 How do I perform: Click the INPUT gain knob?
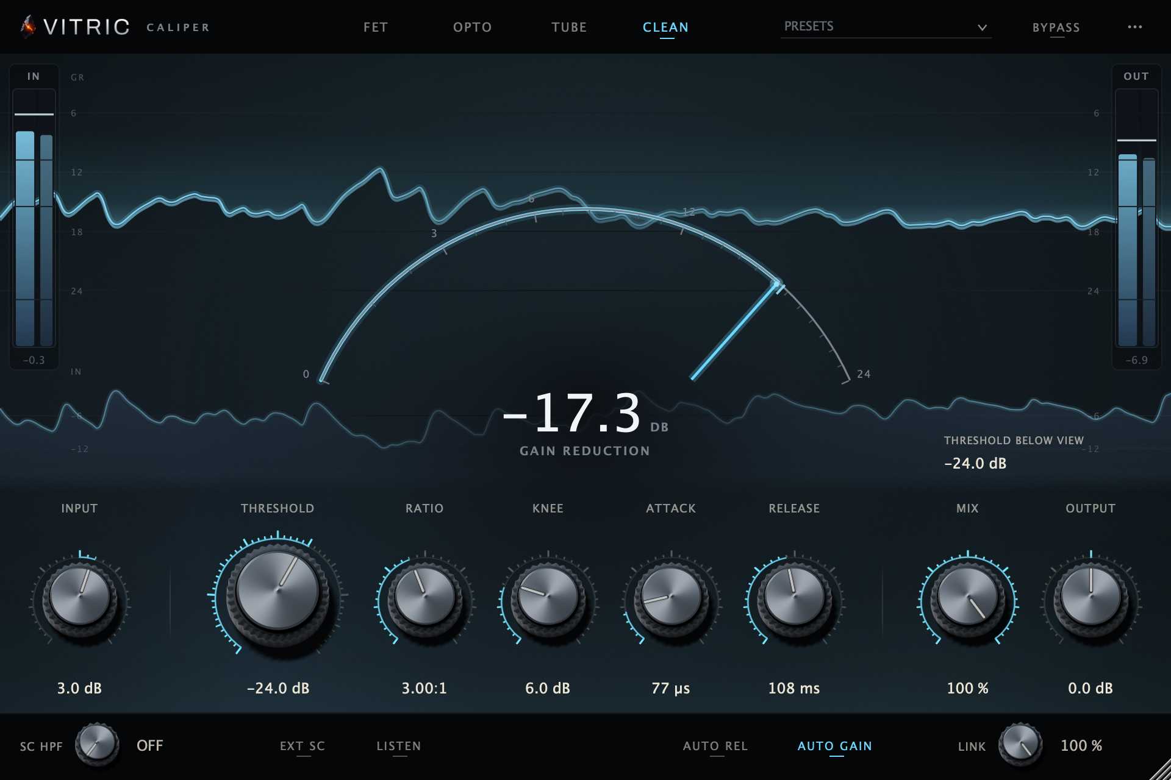click(79, 597)
